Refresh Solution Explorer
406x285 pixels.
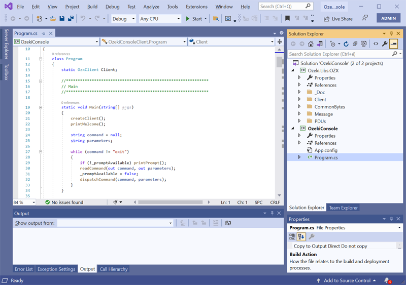coord(346,44)
